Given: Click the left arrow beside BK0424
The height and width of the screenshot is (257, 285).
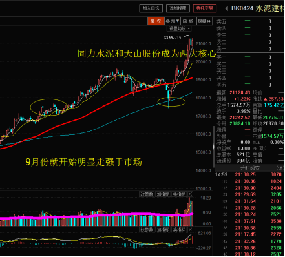Looking at the screenshot, I should pos(226,8).
